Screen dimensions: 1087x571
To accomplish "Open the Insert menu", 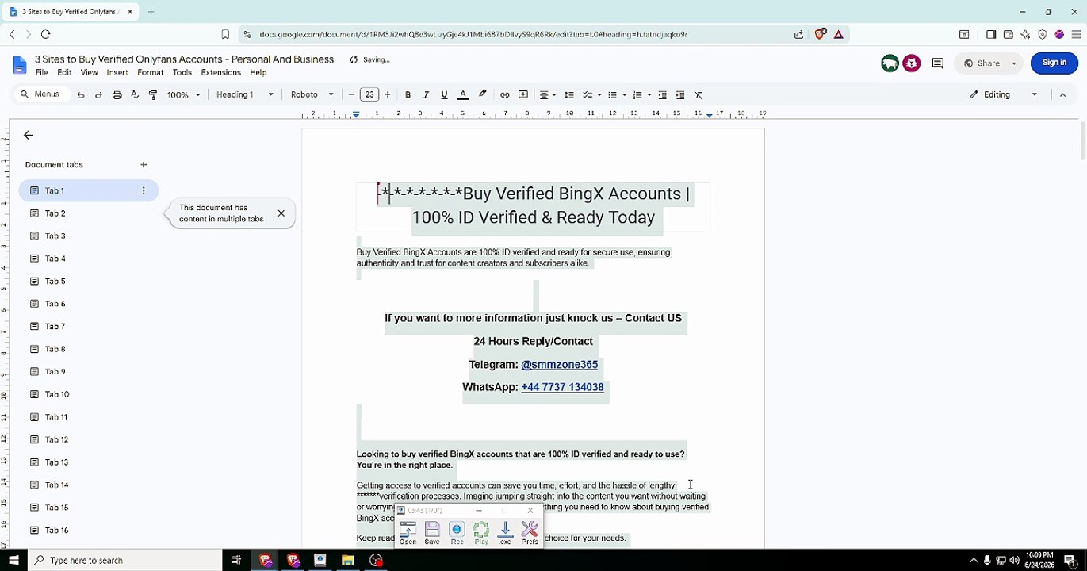I will [x=117, y=73].
